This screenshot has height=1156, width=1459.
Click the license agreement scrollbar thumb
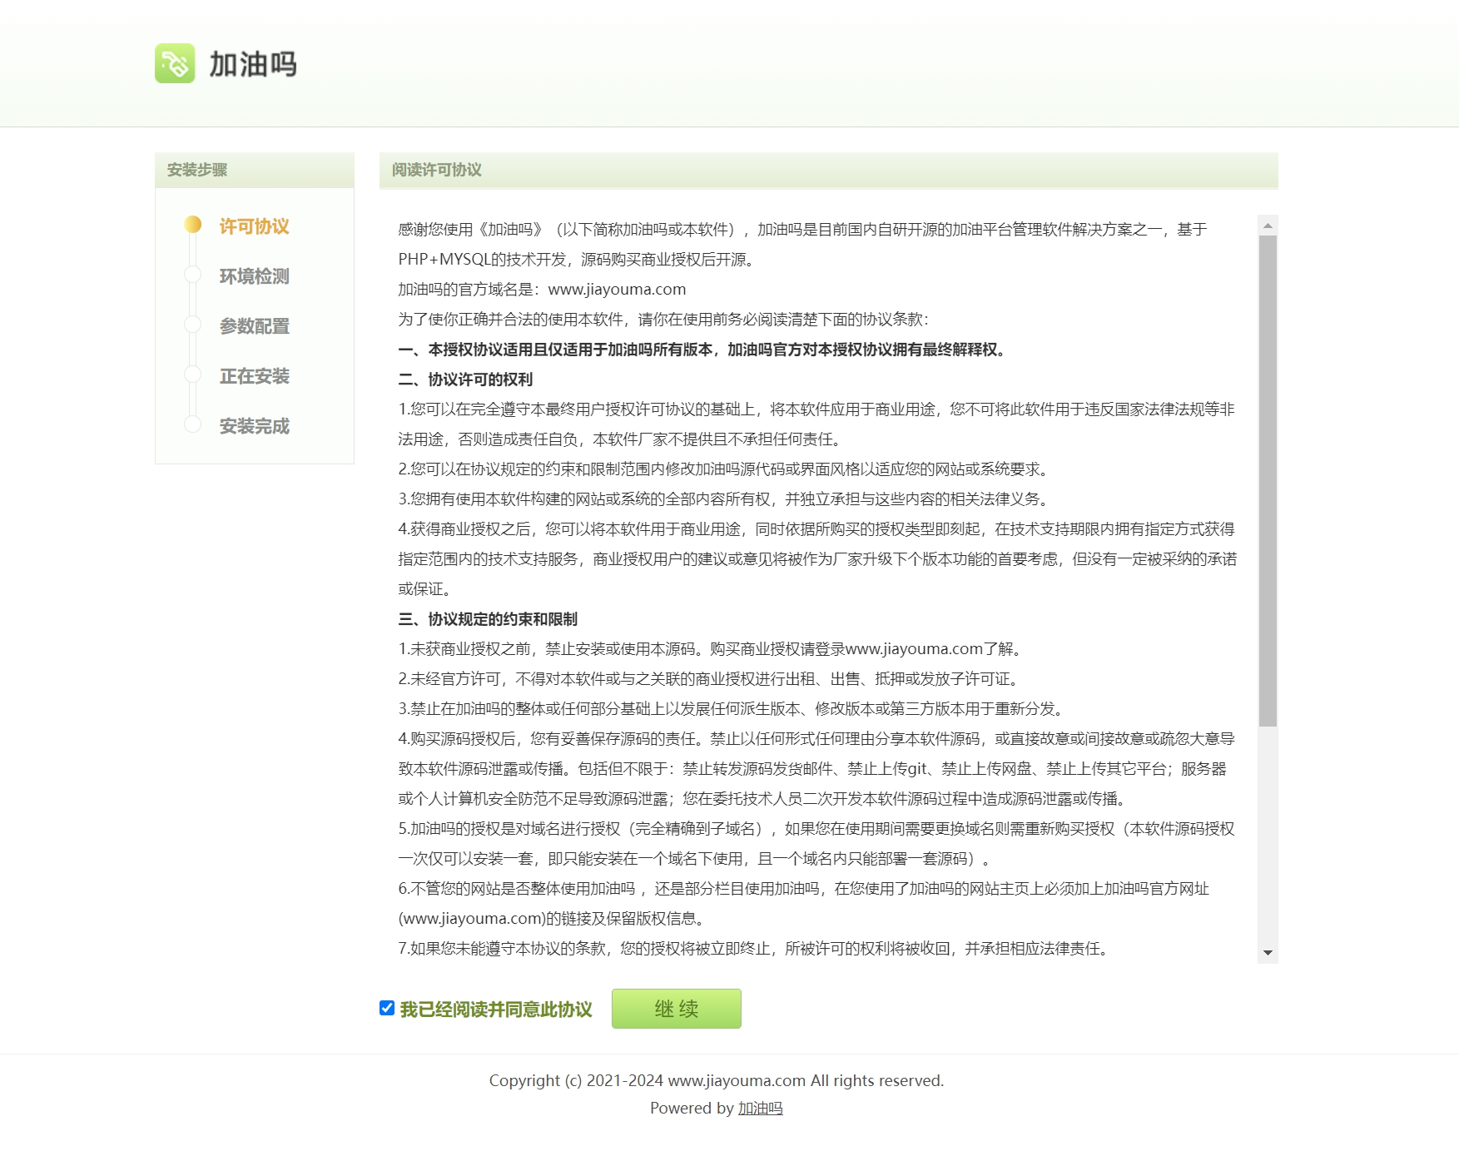[1268, 481]
